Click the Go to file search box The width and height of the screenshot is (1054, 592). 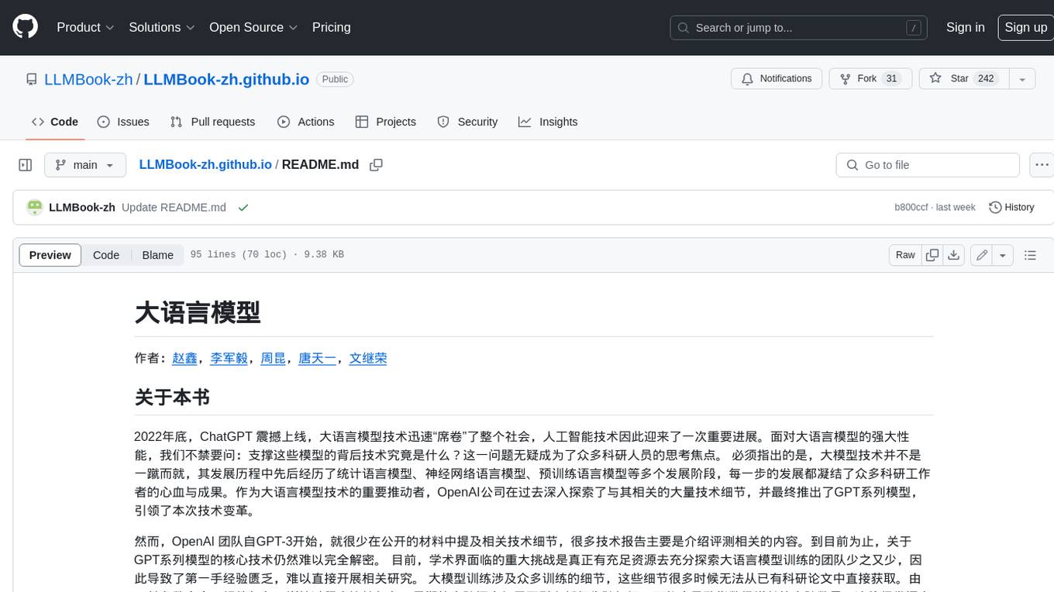[x=928, y=165]
